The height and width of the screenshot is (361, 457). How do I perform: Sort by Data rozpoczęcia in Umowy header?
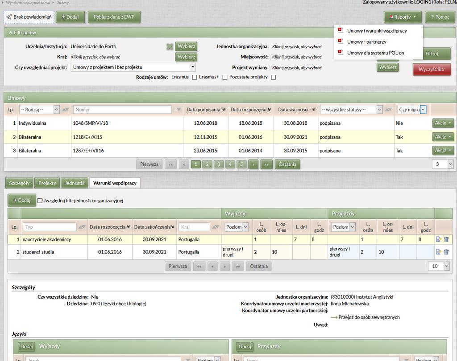click(269, 110)
